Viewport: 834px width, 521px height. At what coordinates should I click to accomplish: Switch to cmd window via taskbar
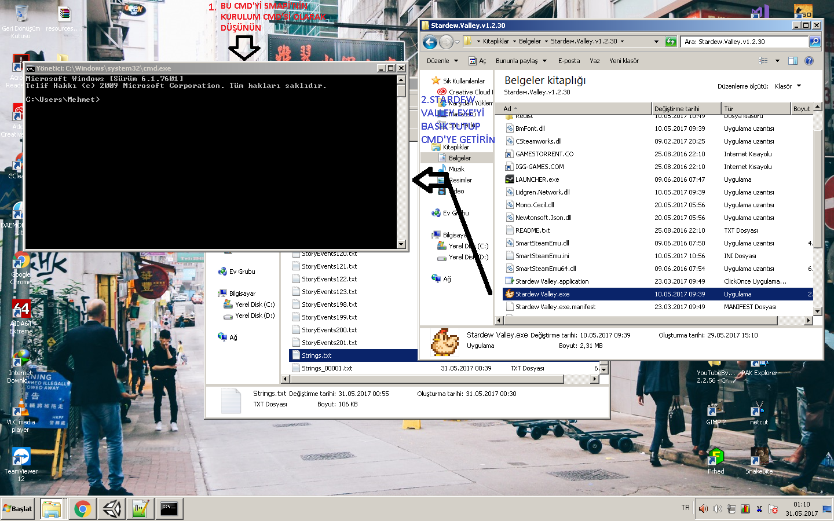click(169, 509)
